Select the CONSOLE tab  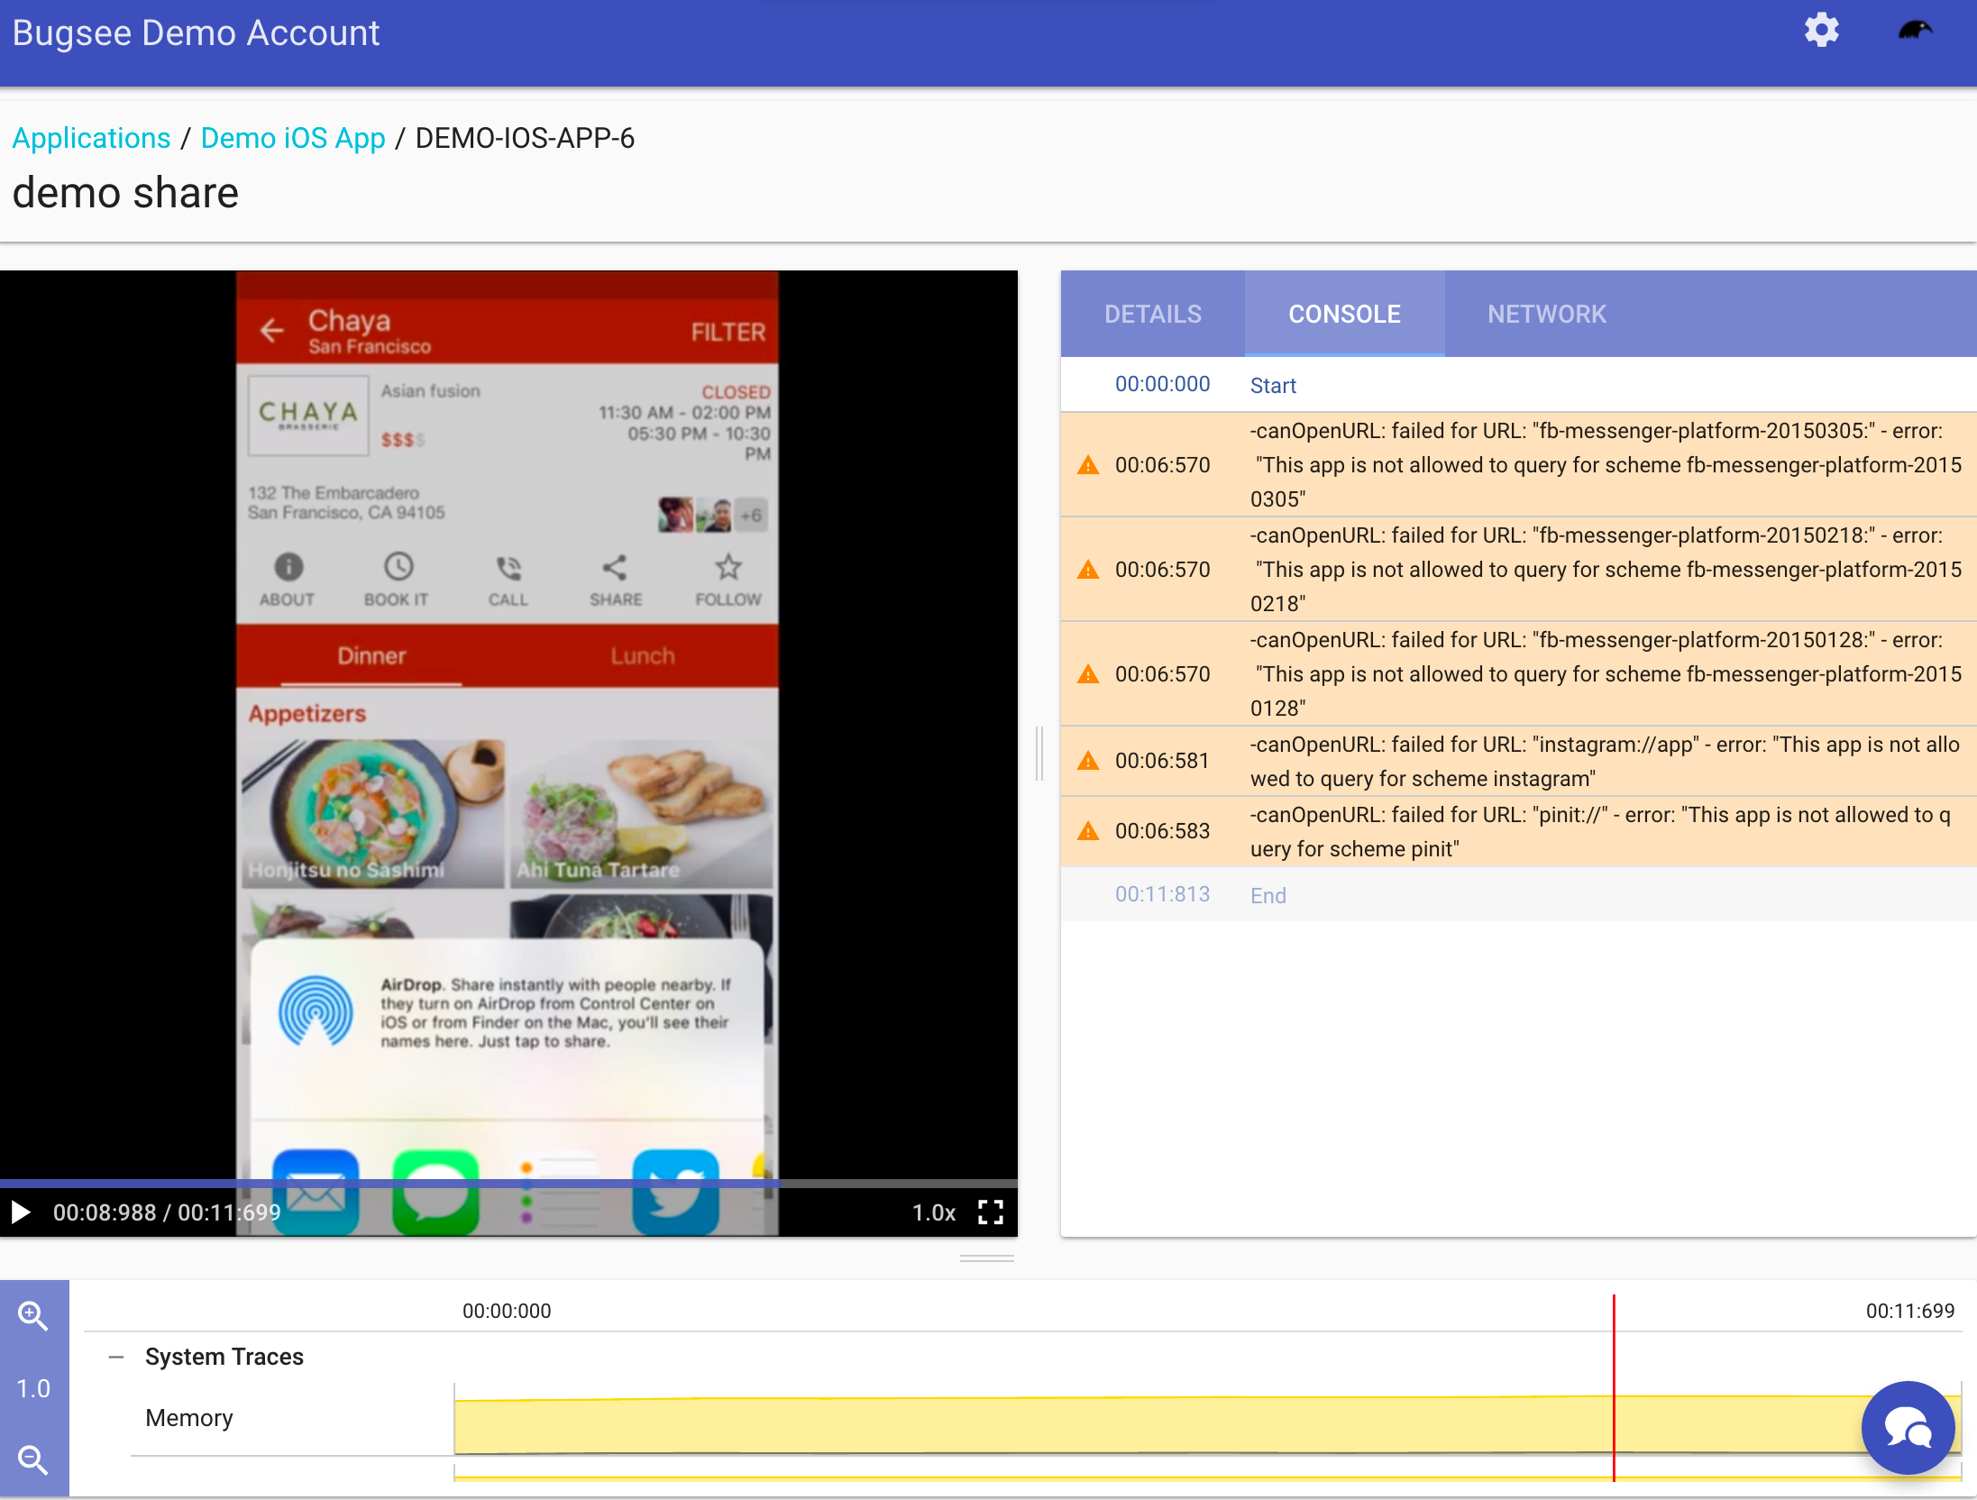tap(1344, 314)
